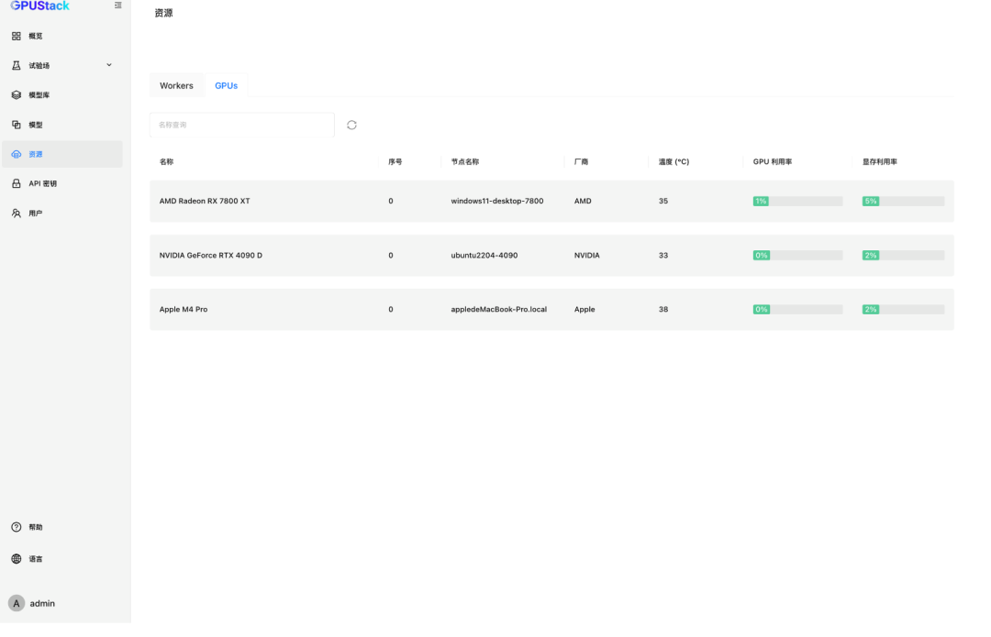Click the 资源 resources icon

[17, 154]
